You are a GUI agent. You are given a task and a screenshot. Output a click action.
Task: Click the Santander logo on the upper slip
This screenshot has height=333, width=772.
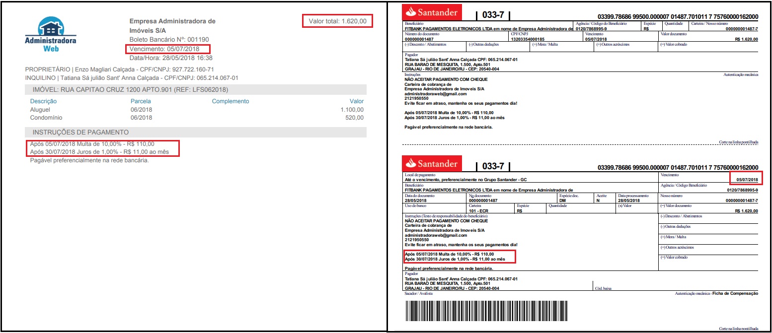431,12
